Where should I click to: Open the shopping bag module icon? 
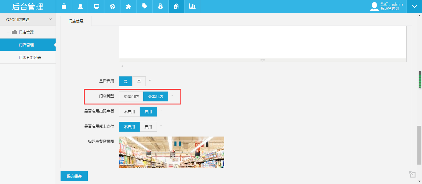click(64, 6)
